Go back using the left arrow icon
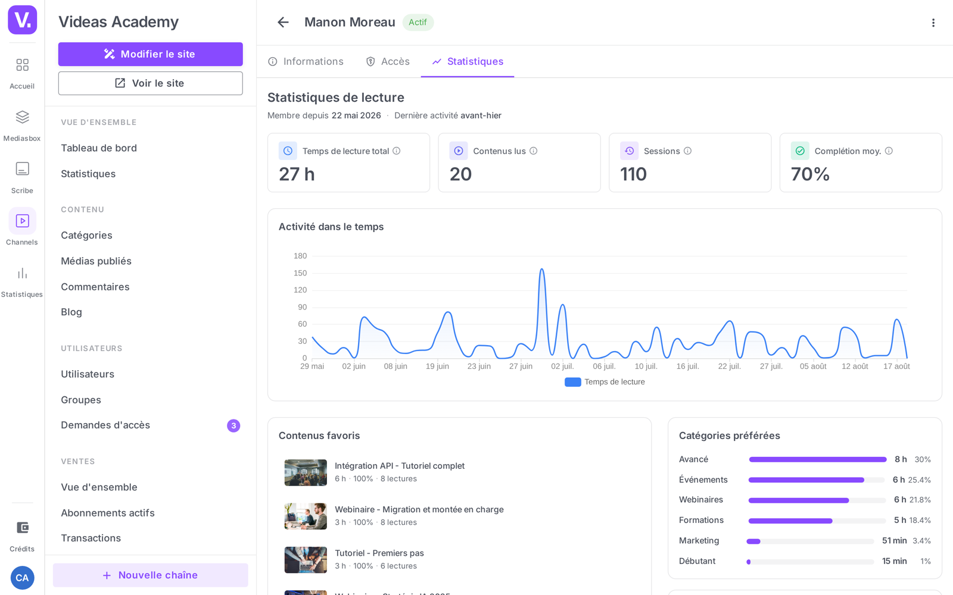Screen dimensions: 953x595 [x=283, y=22]
